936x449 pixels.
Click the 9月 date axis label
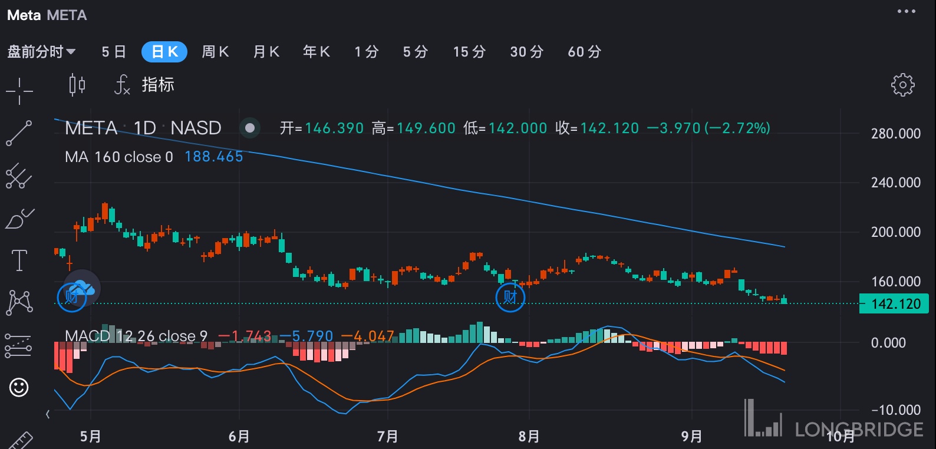pyautogui.click(x=691, y=437)
